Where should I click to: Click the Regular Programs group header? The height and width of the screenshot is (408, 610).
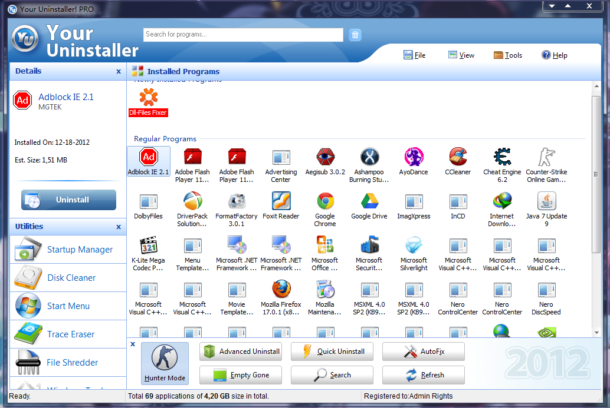[165, 139]
